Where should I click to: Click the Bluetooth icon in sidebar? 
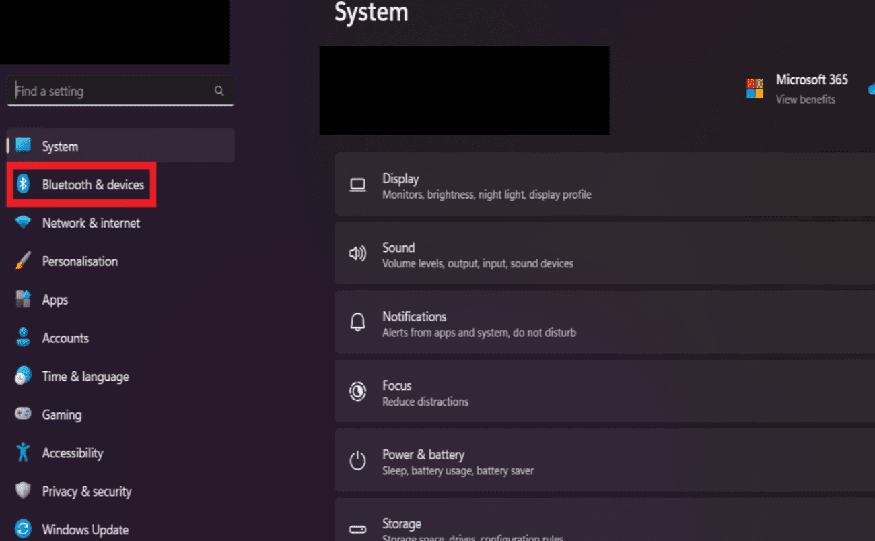(x=24, y=184)
